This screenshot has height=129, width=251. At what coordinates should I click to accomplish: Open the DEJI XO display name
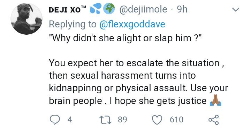tap(65, 10)
